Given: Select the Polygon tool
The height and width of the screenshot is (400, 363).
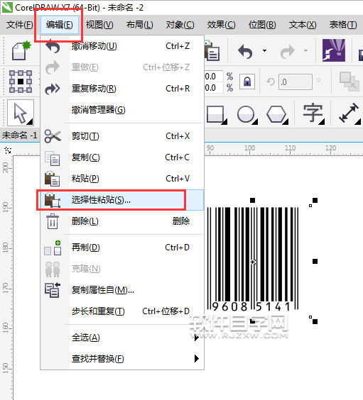Looking at the screenshot, I should (x=277, y=114).
